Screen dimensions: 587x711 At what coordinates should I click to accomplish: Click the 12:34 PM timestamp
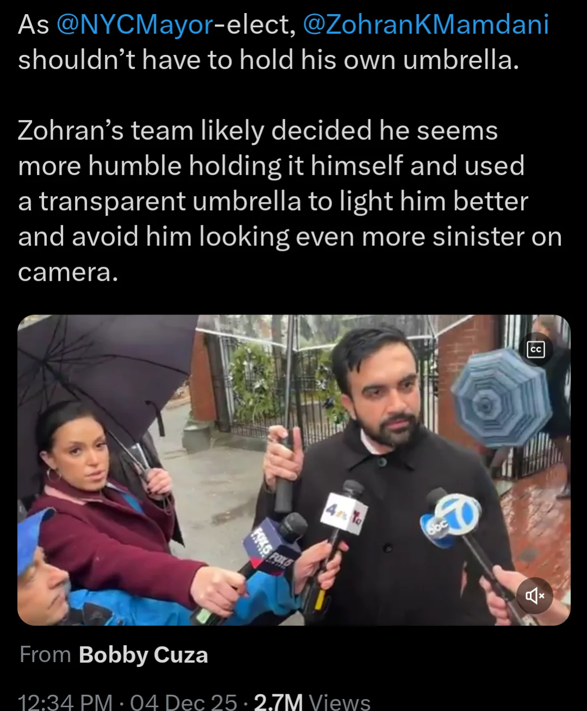(x=65, y=702)
